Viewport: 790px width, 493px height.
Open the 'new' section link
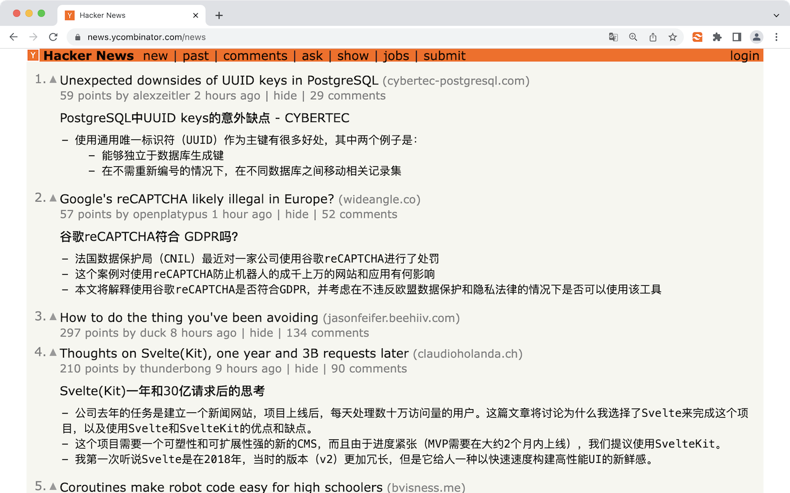(x=156, y=55)
